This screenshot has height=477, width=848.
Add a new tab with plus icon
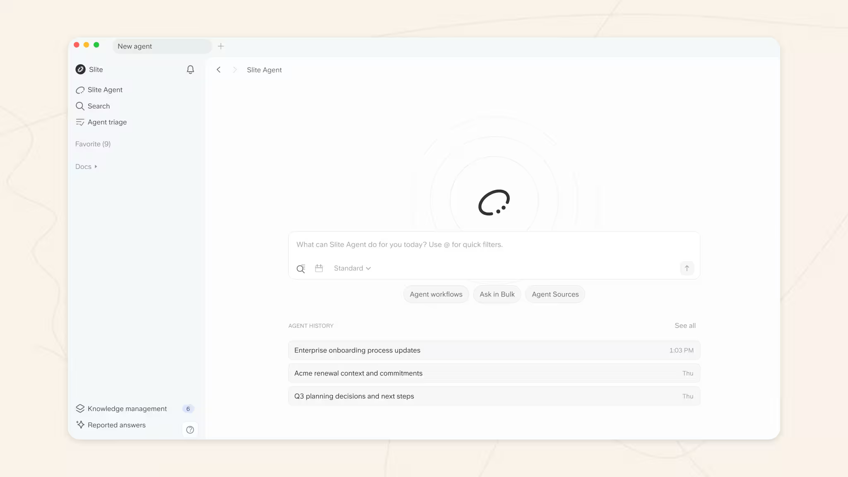tap(221, 46)
